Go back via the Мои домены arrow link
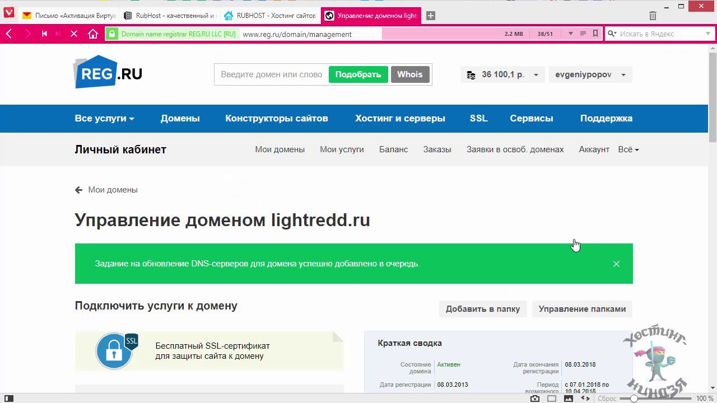717x403 pixels. click(106, 190)
